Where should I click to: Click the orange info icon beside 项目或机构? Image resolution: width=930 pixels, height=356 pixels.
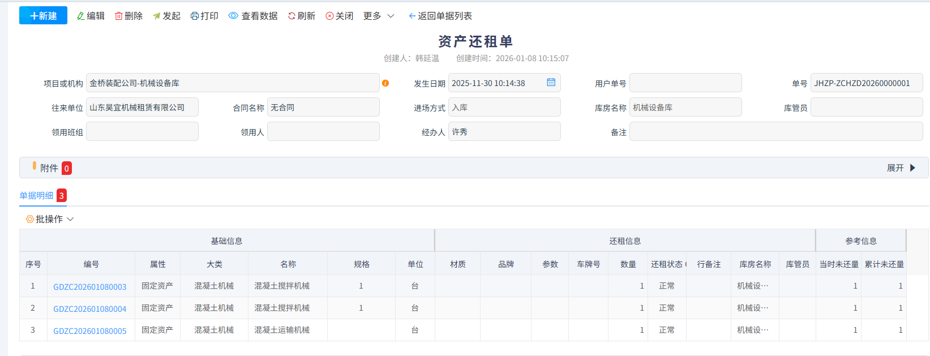pyautogui.click(x=385, y=83)
